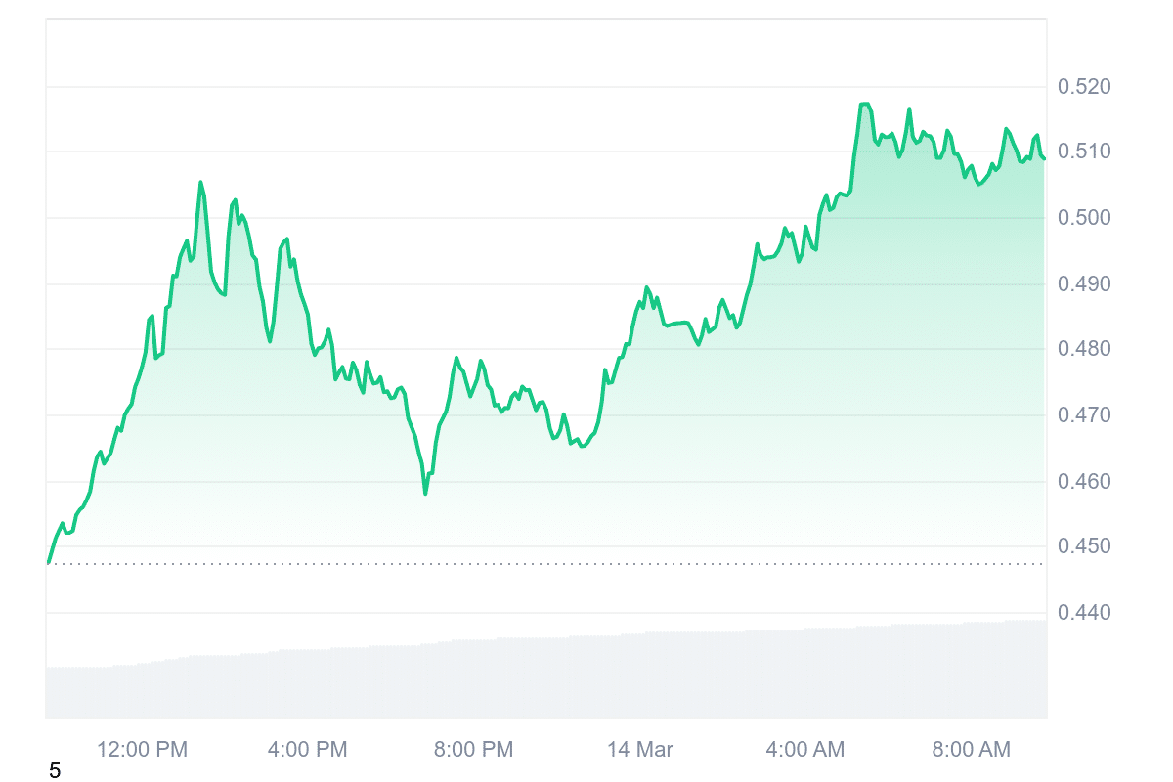1173x782 pixels.
Task: Click the 0.450 price axis label
Action: 1085,546
